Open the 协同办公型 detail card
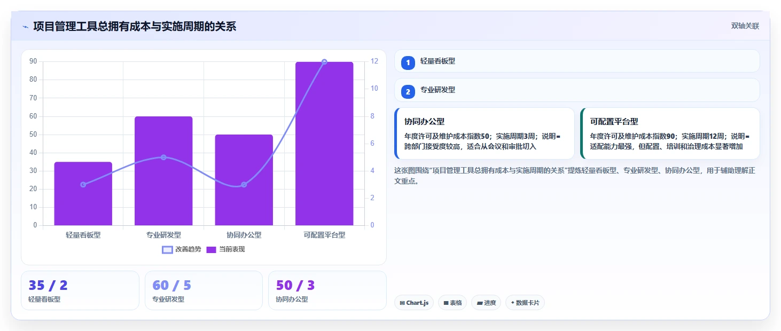The width and height of the screenshot is (781, 331). coord(484,133)
